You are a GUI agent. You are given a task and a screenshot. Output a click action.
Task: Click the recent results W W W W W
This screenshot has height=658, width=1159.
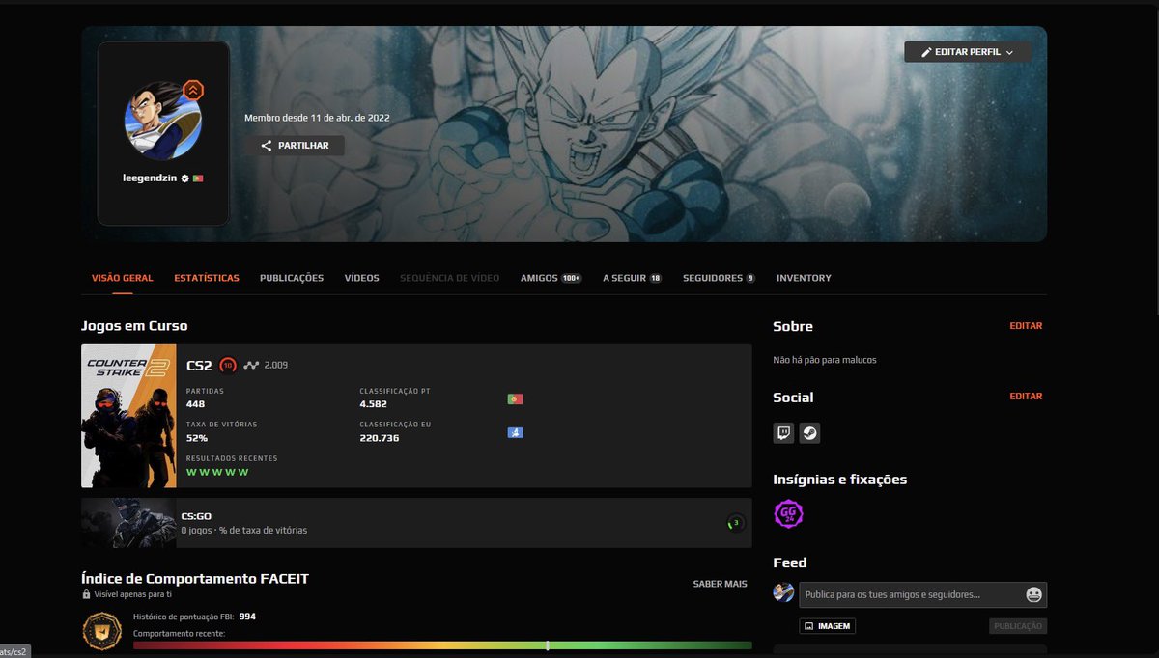[x=217, y=472]
